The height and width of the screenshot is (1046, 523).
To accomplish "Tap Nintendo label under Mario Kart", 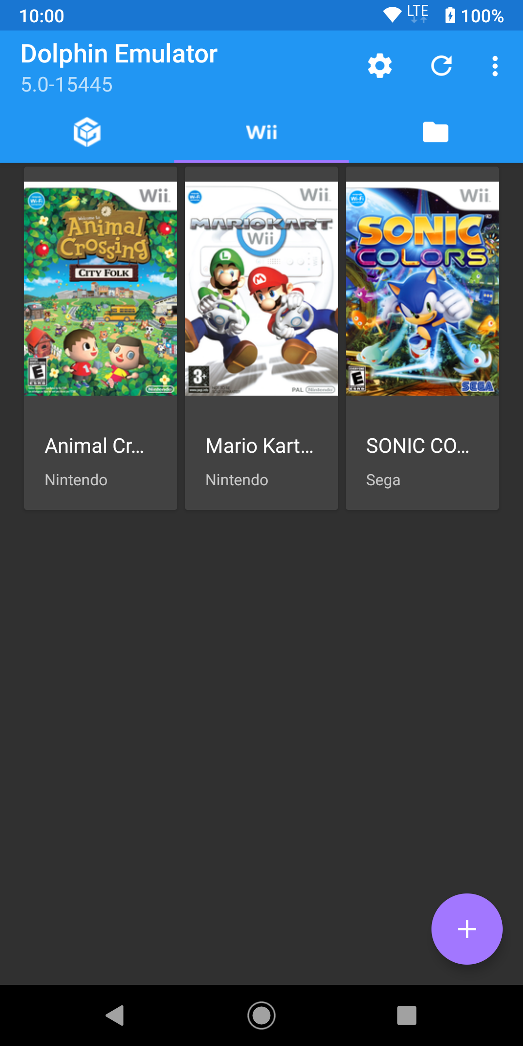I will (237, 480).
